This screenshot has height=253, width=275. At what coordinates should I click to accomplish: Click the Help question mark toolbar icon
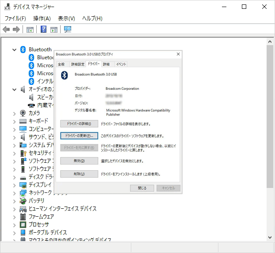click(43, 29)
